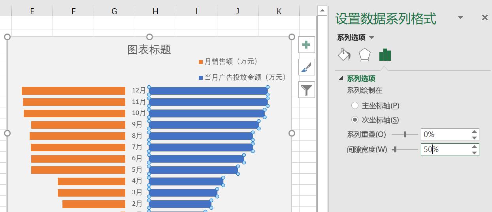Switch to Effects pentagon tab
Image resolution: width=492 pixels, height=212 pixels.
[x=364, y=55]
